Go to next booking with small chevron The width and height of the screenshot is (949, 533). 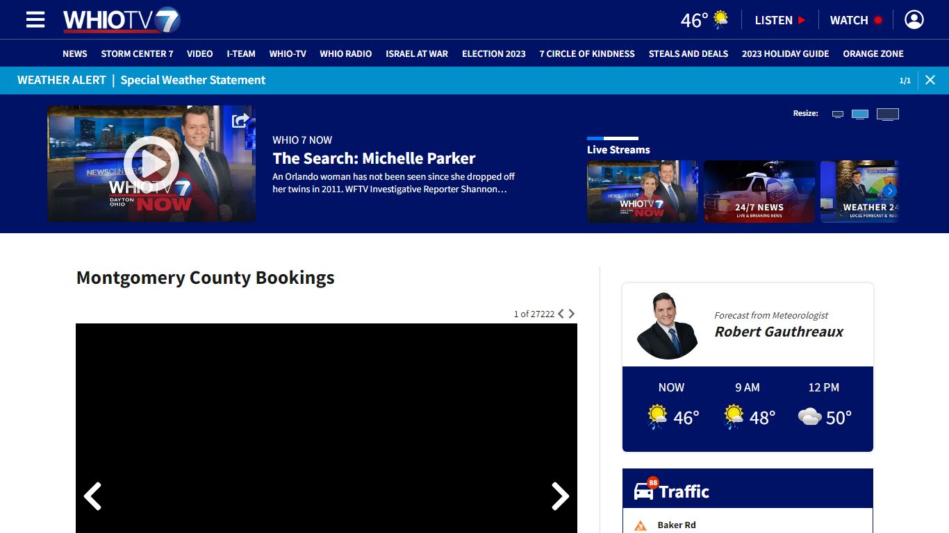[572, 314]
